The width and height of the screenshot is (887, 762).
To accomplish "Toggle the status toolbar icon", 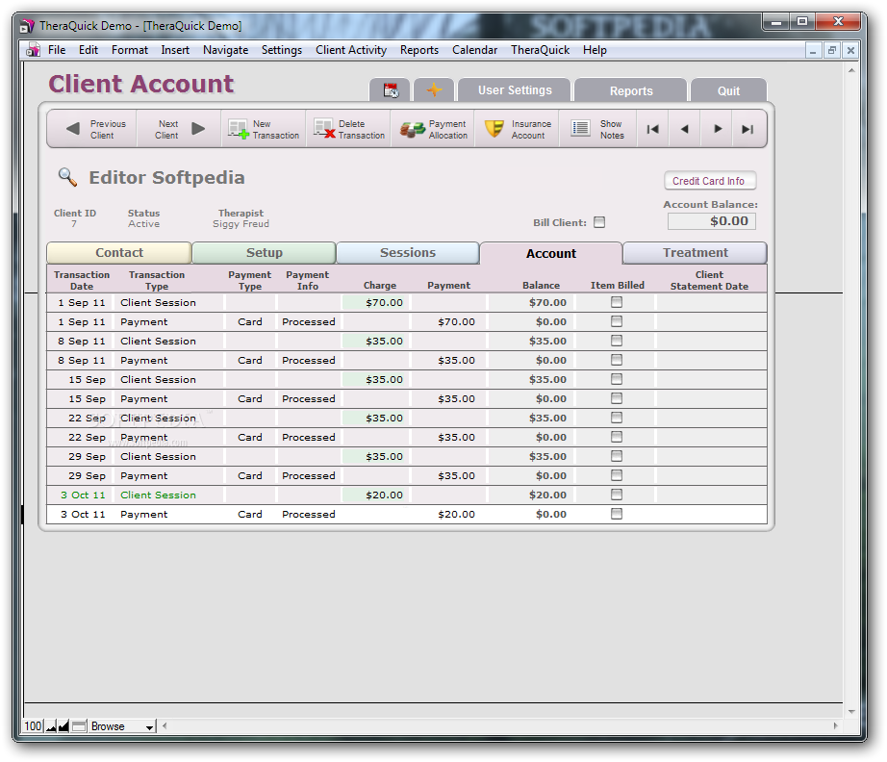I will [79, 726].
